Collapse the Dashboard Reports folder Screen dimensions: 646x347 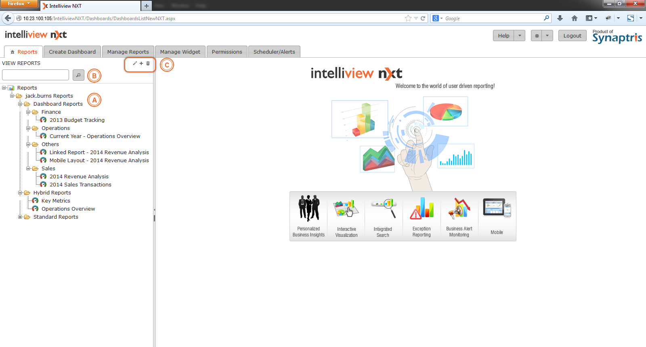(x=20, y=104)
